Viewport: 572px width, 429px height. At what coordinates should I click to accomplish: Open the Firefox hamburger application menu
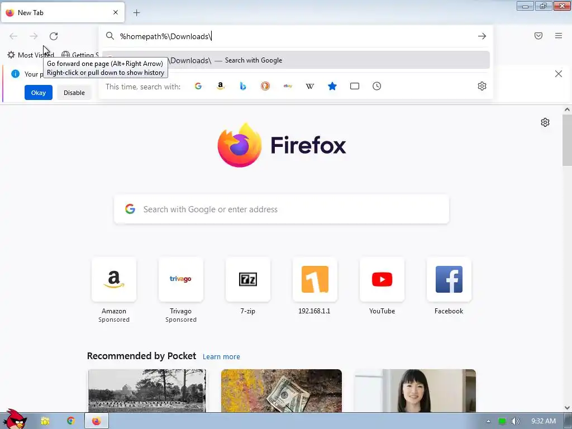[x=559, y=36]
